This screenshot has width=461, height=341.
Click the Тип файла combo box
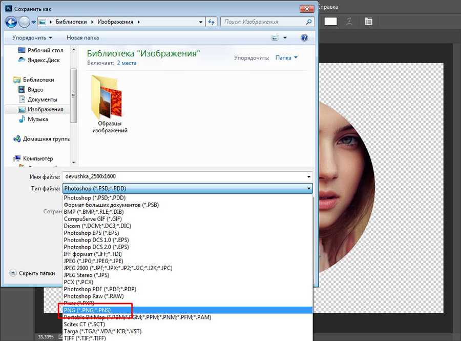[187, 188]
